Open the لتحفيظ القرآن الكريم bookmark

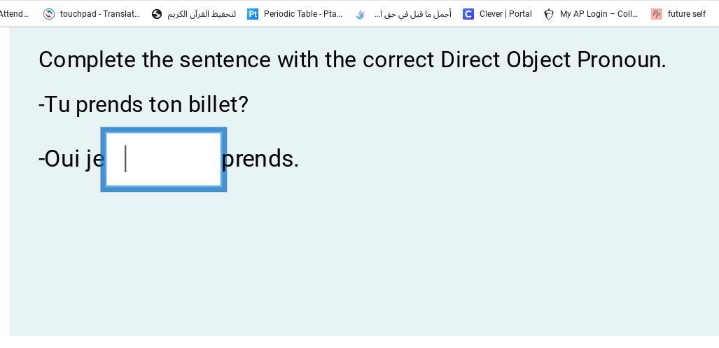coord(201,14)
